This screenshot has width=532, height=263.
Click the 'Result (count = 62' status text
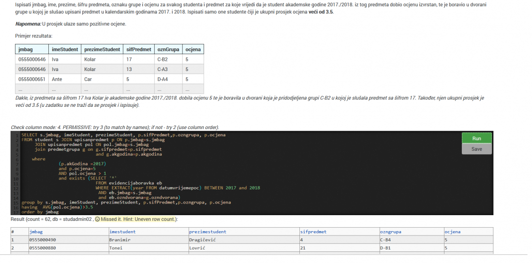tap(52, 219)
